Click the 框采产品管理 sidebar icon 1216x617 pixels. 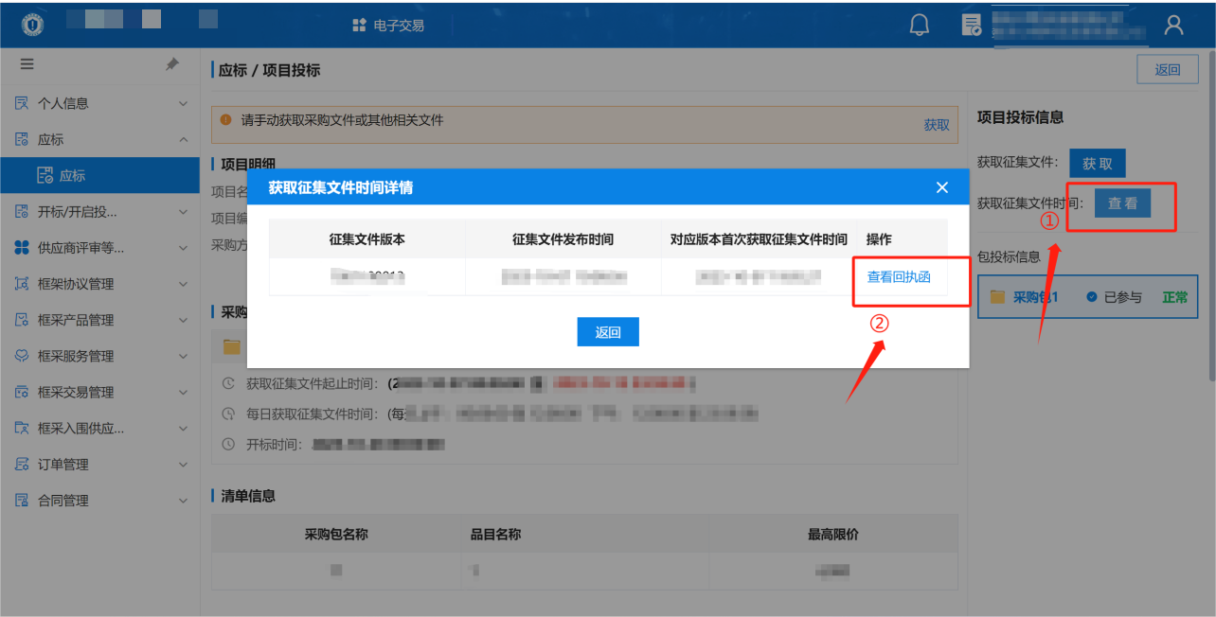click(x=22, y=320)
